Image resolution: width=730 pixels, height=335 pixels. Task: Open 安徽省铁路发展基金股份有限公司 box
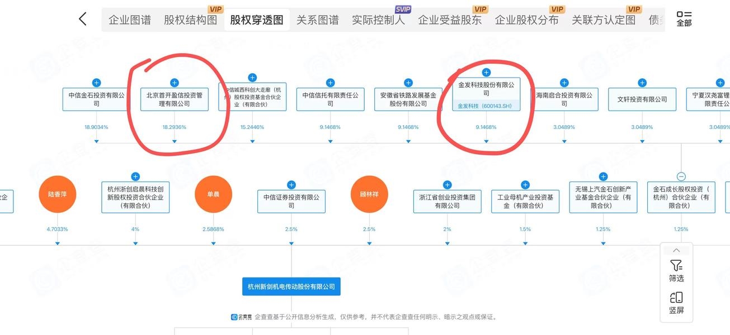pyautogui.click(x=408, y=99)
